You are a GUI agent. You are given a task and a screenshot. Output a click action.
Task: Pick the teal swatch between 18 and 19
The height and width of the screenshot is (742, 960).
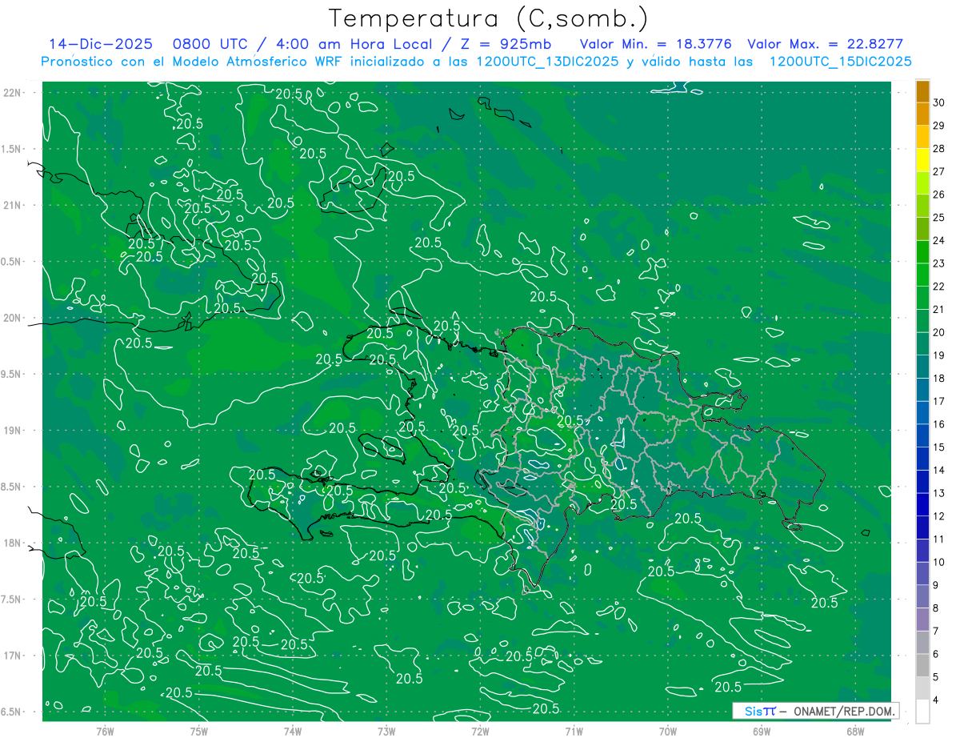[922, 367]
